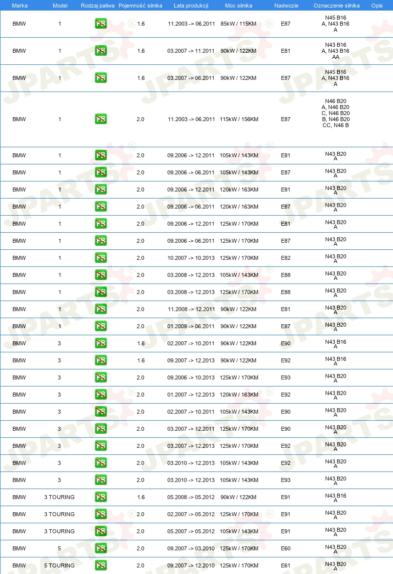Select the 09.2007 -> 12.2010 production dates
393x574 pixels.
191,565
